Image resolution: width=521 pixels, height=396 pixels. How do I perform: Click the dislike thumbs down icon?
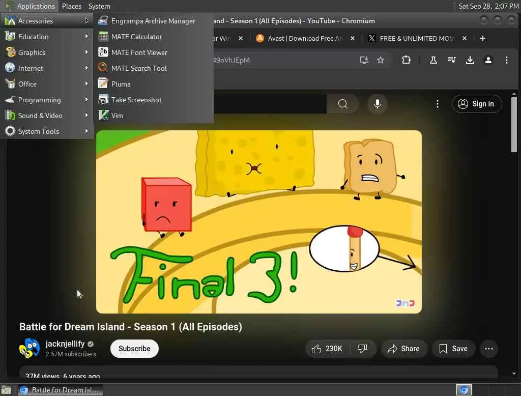tap(362, 349)
